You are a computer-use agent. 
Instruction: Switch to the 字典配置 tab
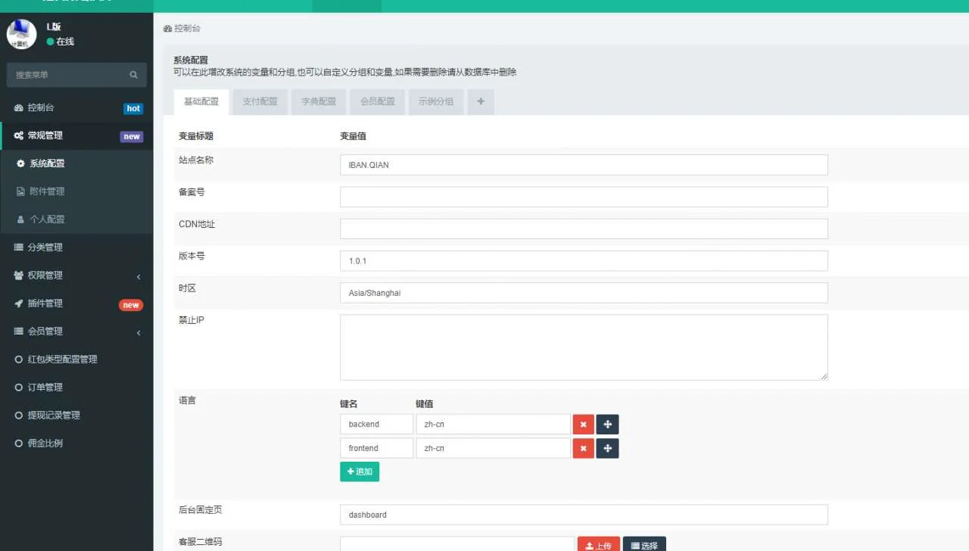click(319, 101)
